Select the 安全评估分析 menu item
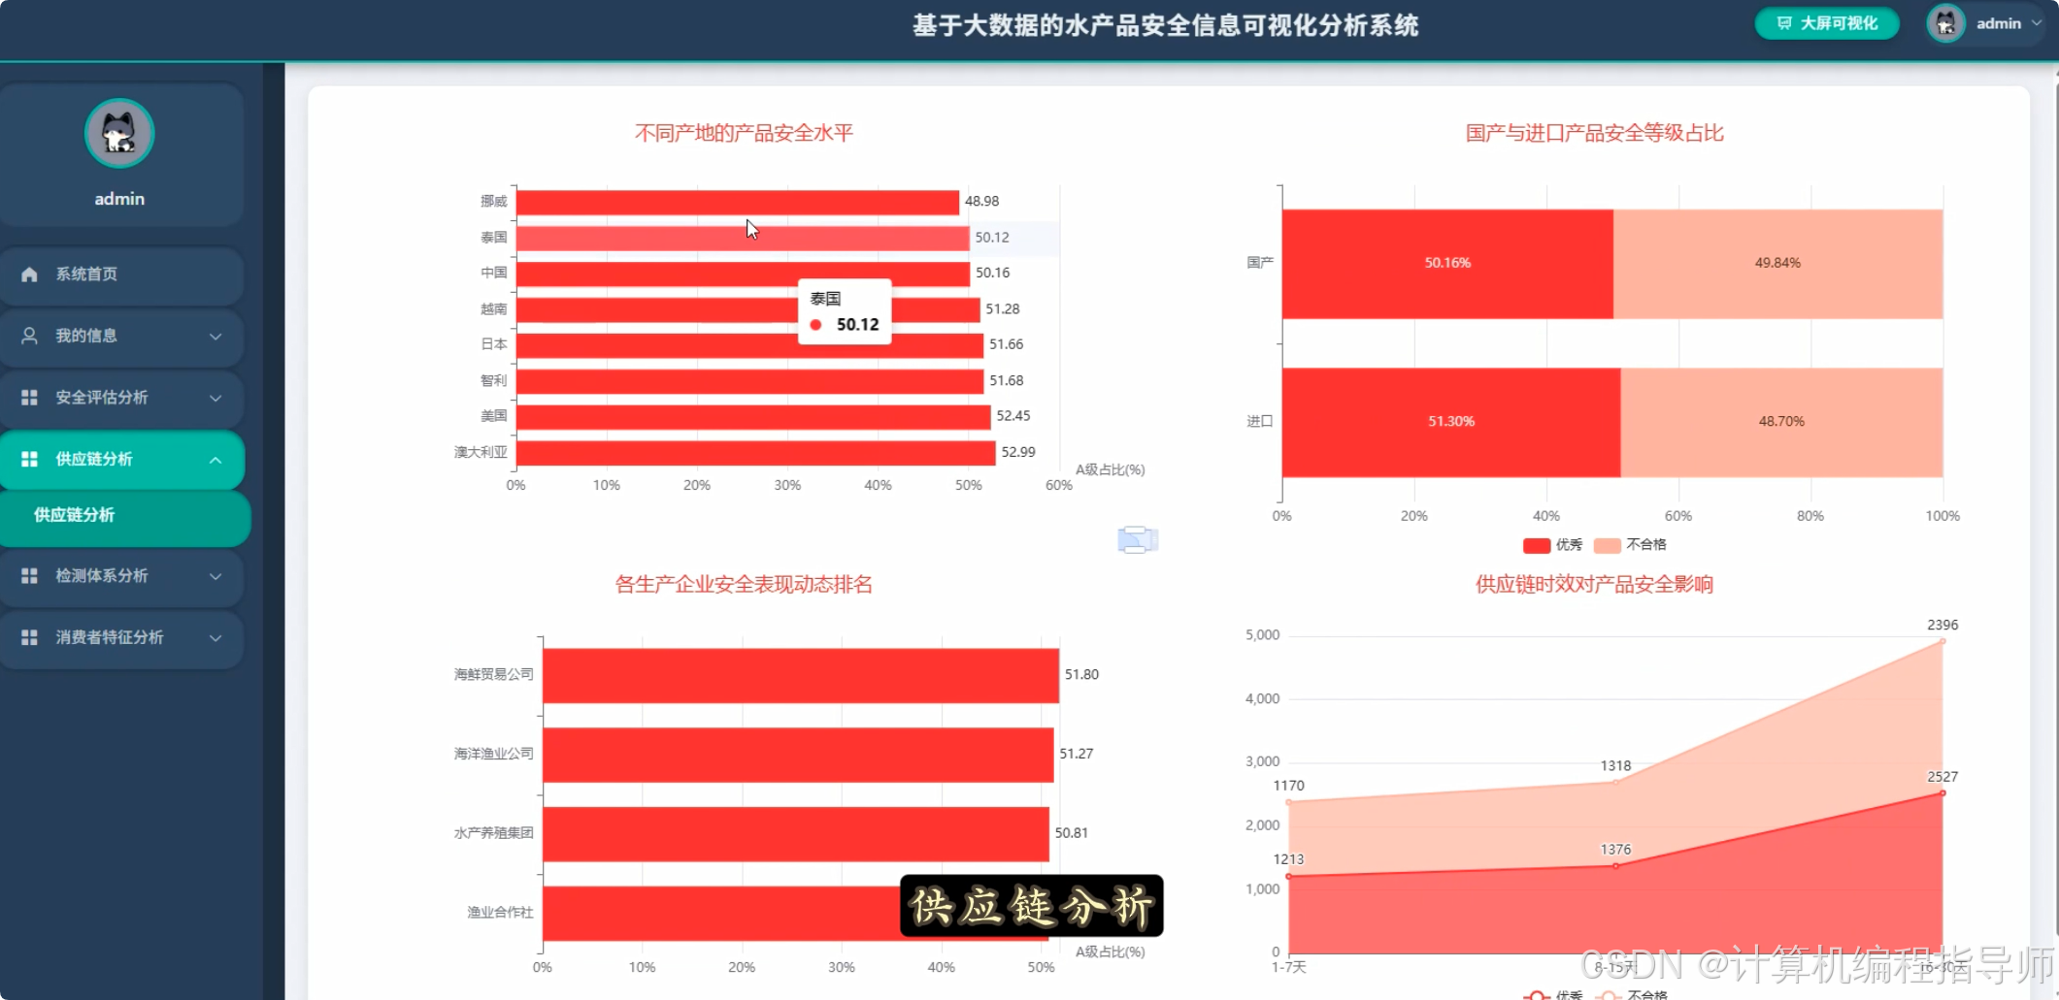2059x1000 pixels. pyautogui.click(x=121, y=398)
